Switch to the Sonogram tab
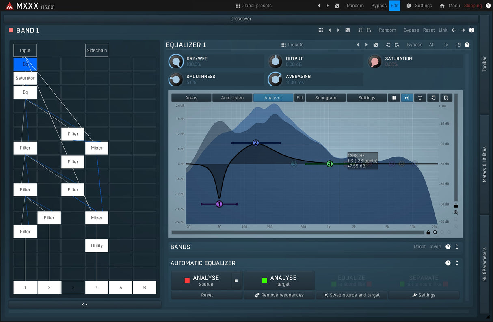Viewport: 493px width, 322px height. click(326, 98)
